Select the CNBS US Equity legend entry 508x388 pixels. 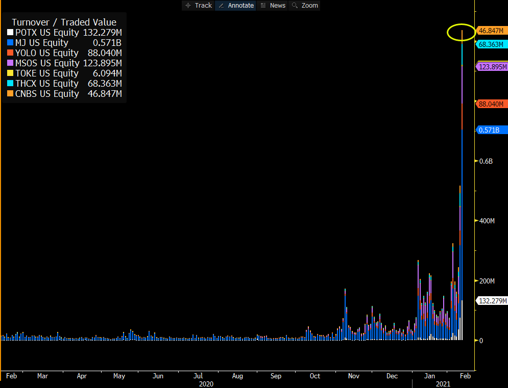(47, 94)
